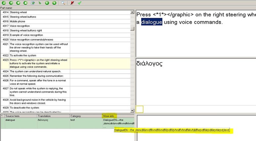Click the green double down-arrow toolbar icon
Viewport: 256px width, 141px height.
[18, 3]
